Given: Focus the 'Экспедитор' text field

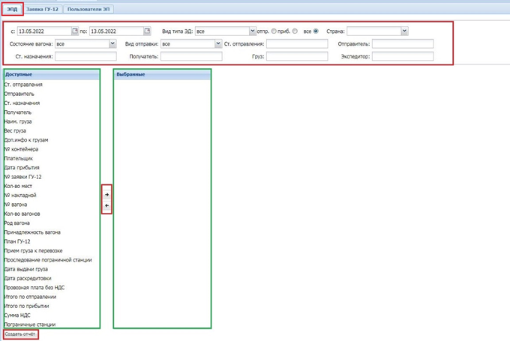Looking at the screenshot, I should coord(403,56).
